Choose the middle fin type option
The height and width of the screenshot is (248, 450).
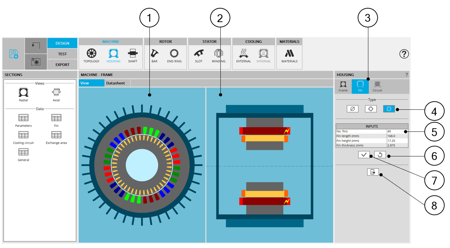[371, 109]
